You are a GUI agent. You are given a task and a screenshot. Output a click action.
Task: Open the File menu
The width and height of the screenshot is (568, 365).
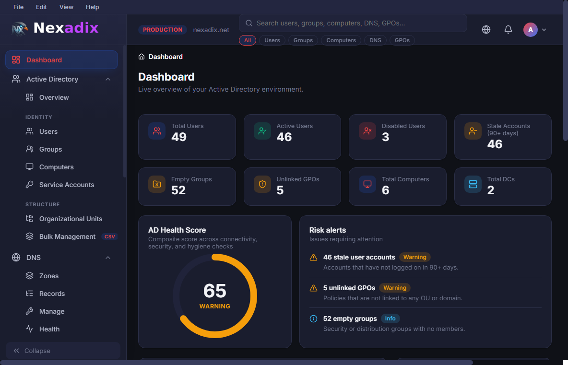[x=19, y=7]
